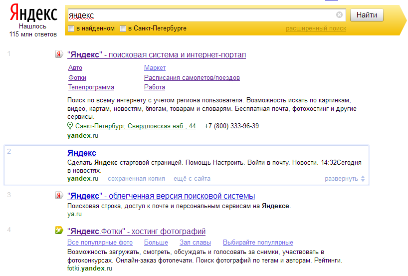Click the Yandex favicon beside result 1
Screen dimensions: 408x276
59,54
